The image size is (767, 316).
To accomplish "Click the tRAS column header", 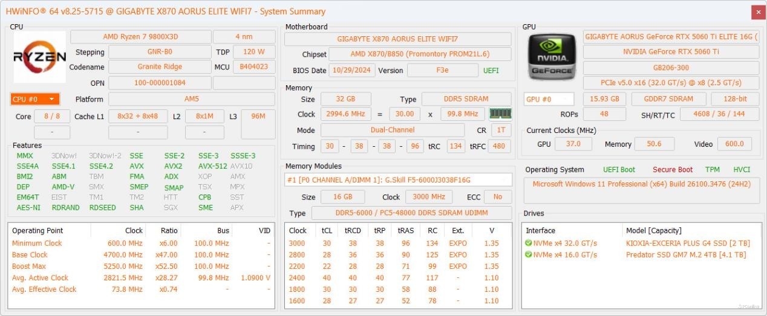I will click(x=405, y=230).
